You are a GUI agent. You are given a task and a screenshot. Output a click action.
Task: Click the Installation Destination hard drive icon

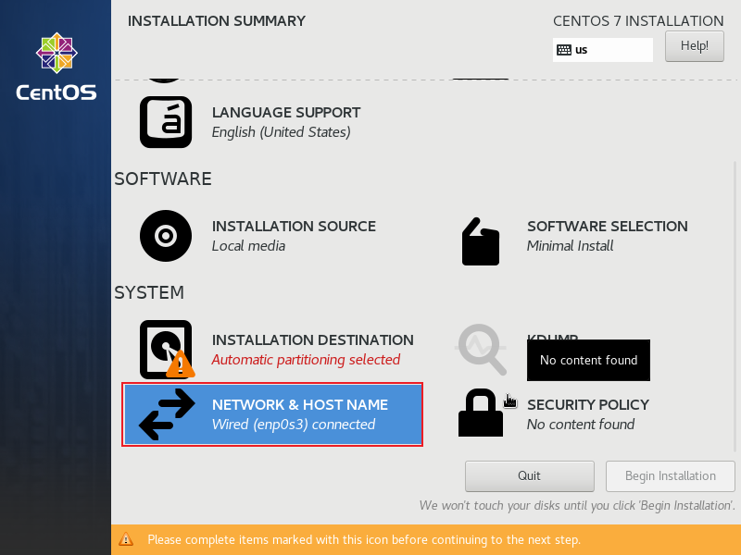point(167,350)
